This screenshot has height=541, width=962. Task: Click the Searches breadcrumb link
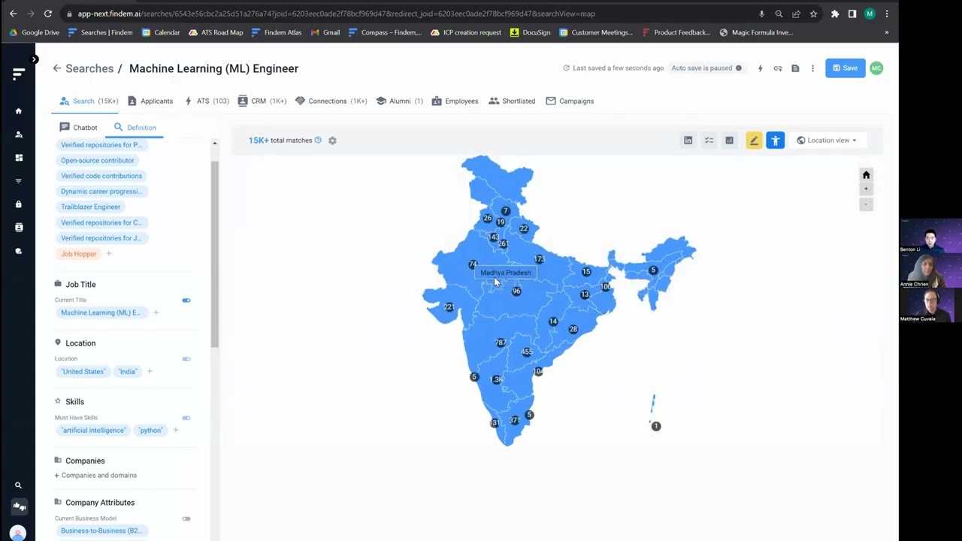(x=89, y=68)
